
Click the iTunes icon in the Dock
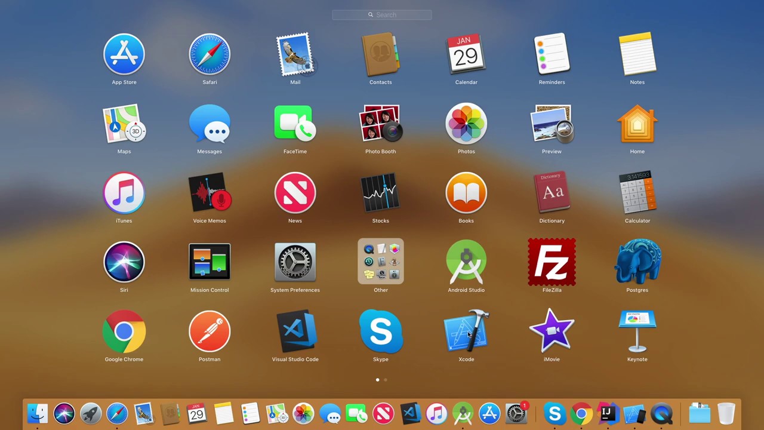tap(436, 413)
